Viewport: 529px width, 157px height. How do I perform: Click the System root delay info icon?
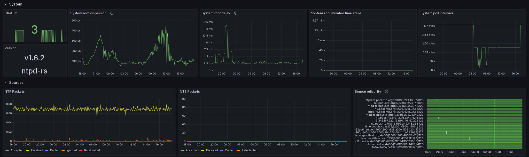(236, 13)
